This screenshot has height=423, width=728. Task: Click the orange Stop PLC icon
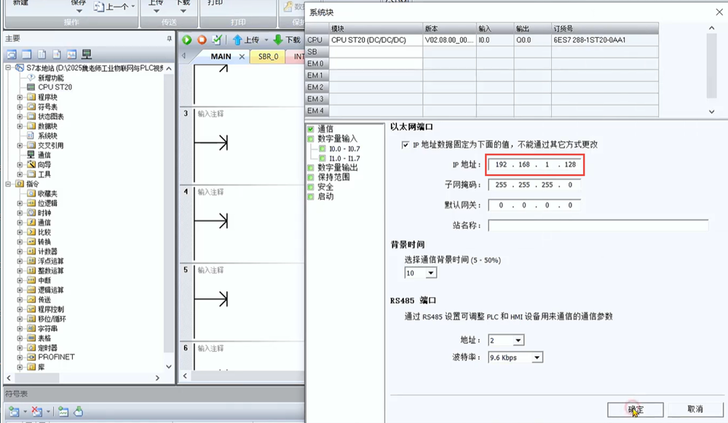click(202, 40)
